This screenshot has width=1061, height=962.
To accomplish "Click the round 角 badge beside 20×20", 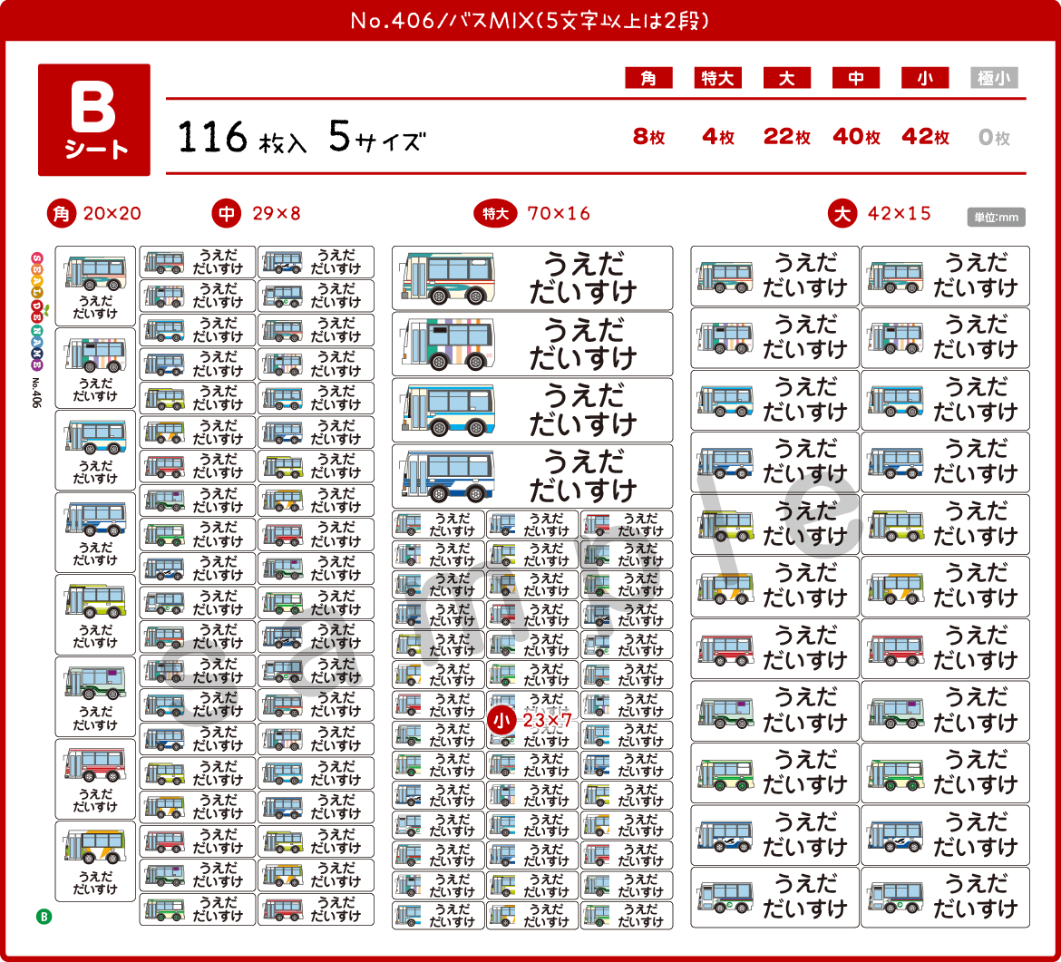I will pyautogui.click(x=62, y=214).
